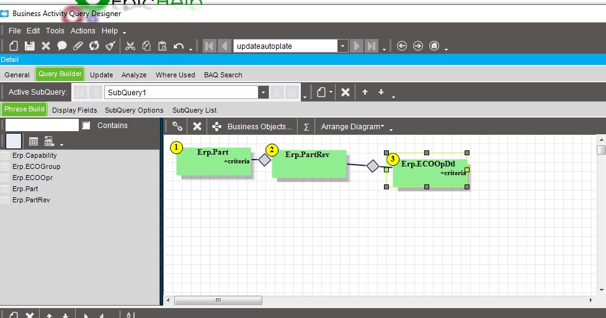Image resolution: width=606 pixels, height=318 pixels.
Task: Delete the query with main toolbar X
Action: [x=46, y=46]
